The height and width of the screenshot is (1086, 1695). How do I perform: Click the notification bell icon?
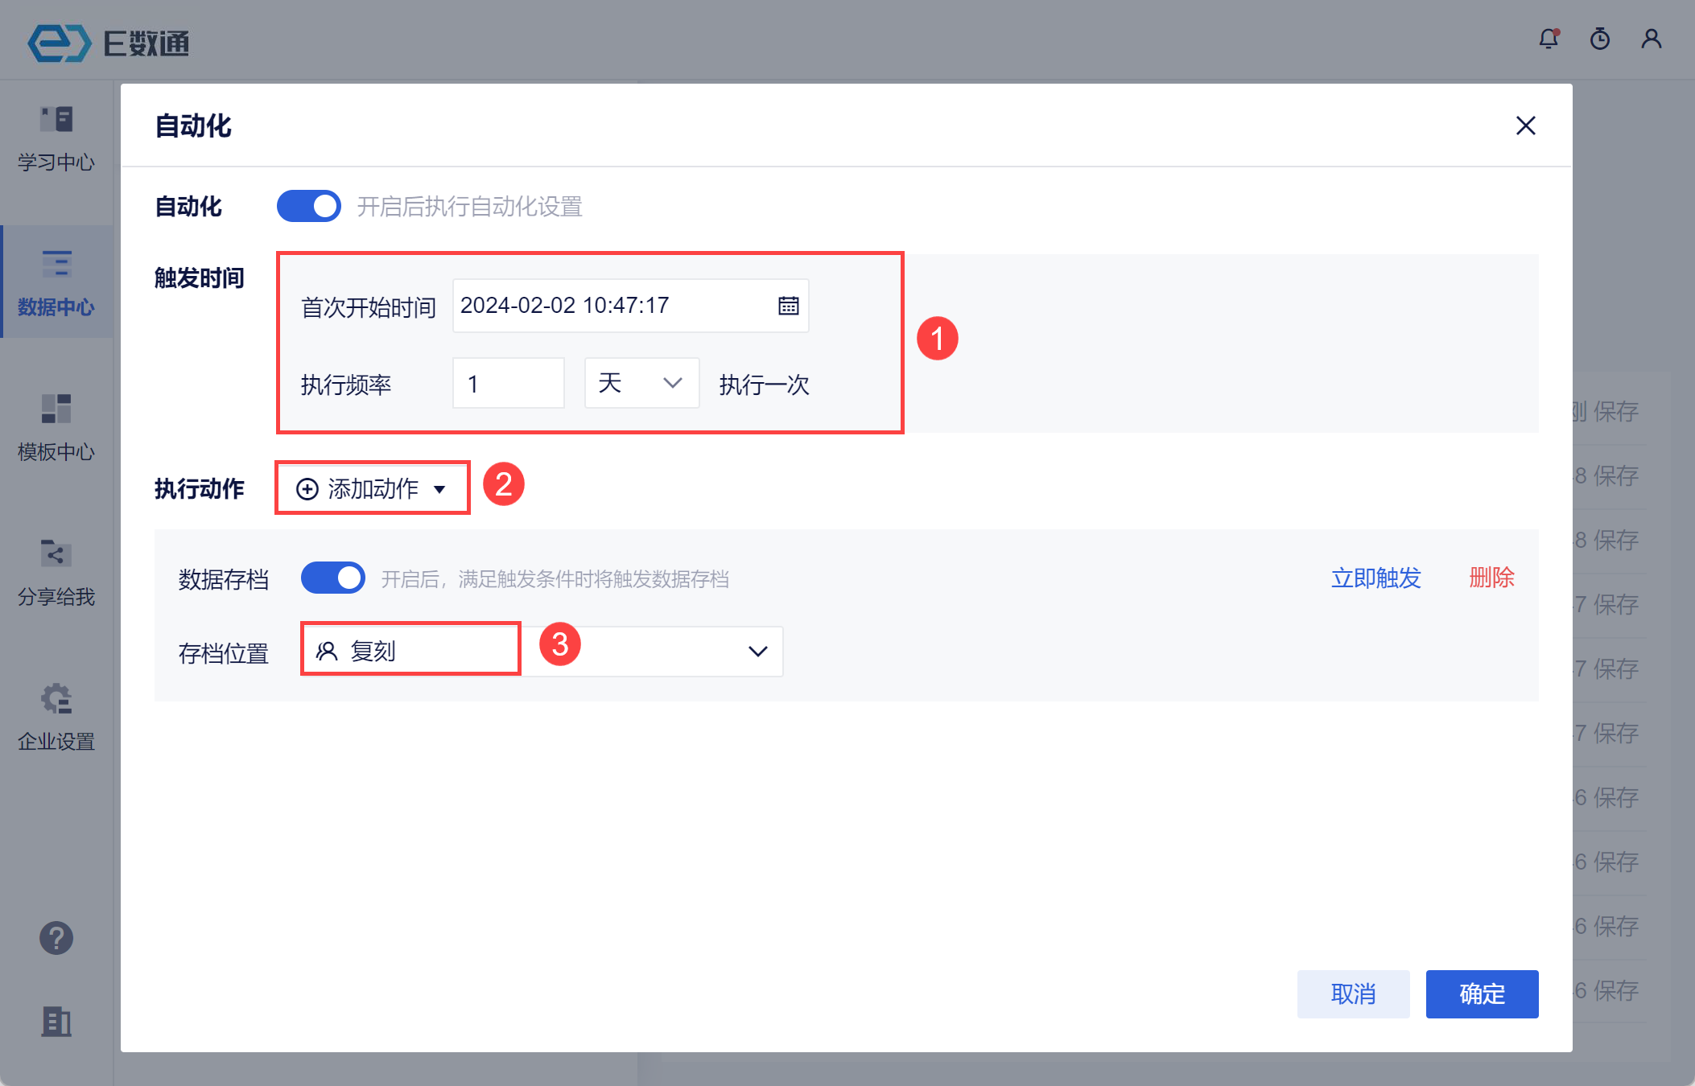tap(1549, 39)
